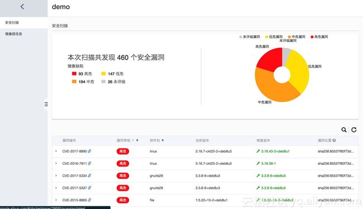363x209 pixels.
Task: Toggle 低危漏洞 series in chart legend
Action: [274, 37]
